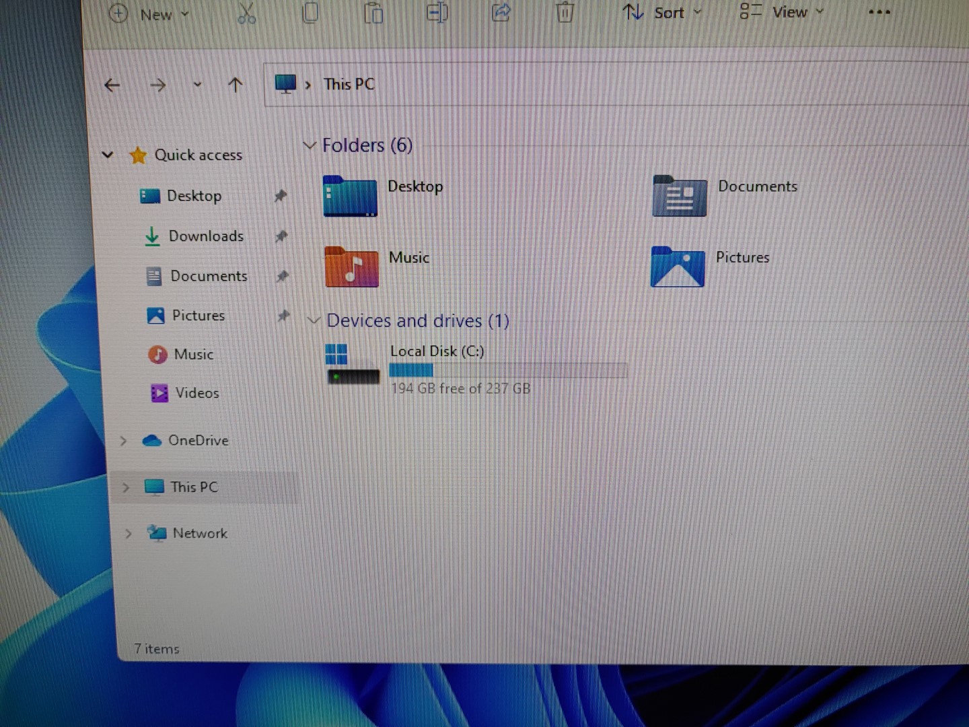
Task: Click the pin icon beside sidebar Documents
Action: tap(283, 276)
